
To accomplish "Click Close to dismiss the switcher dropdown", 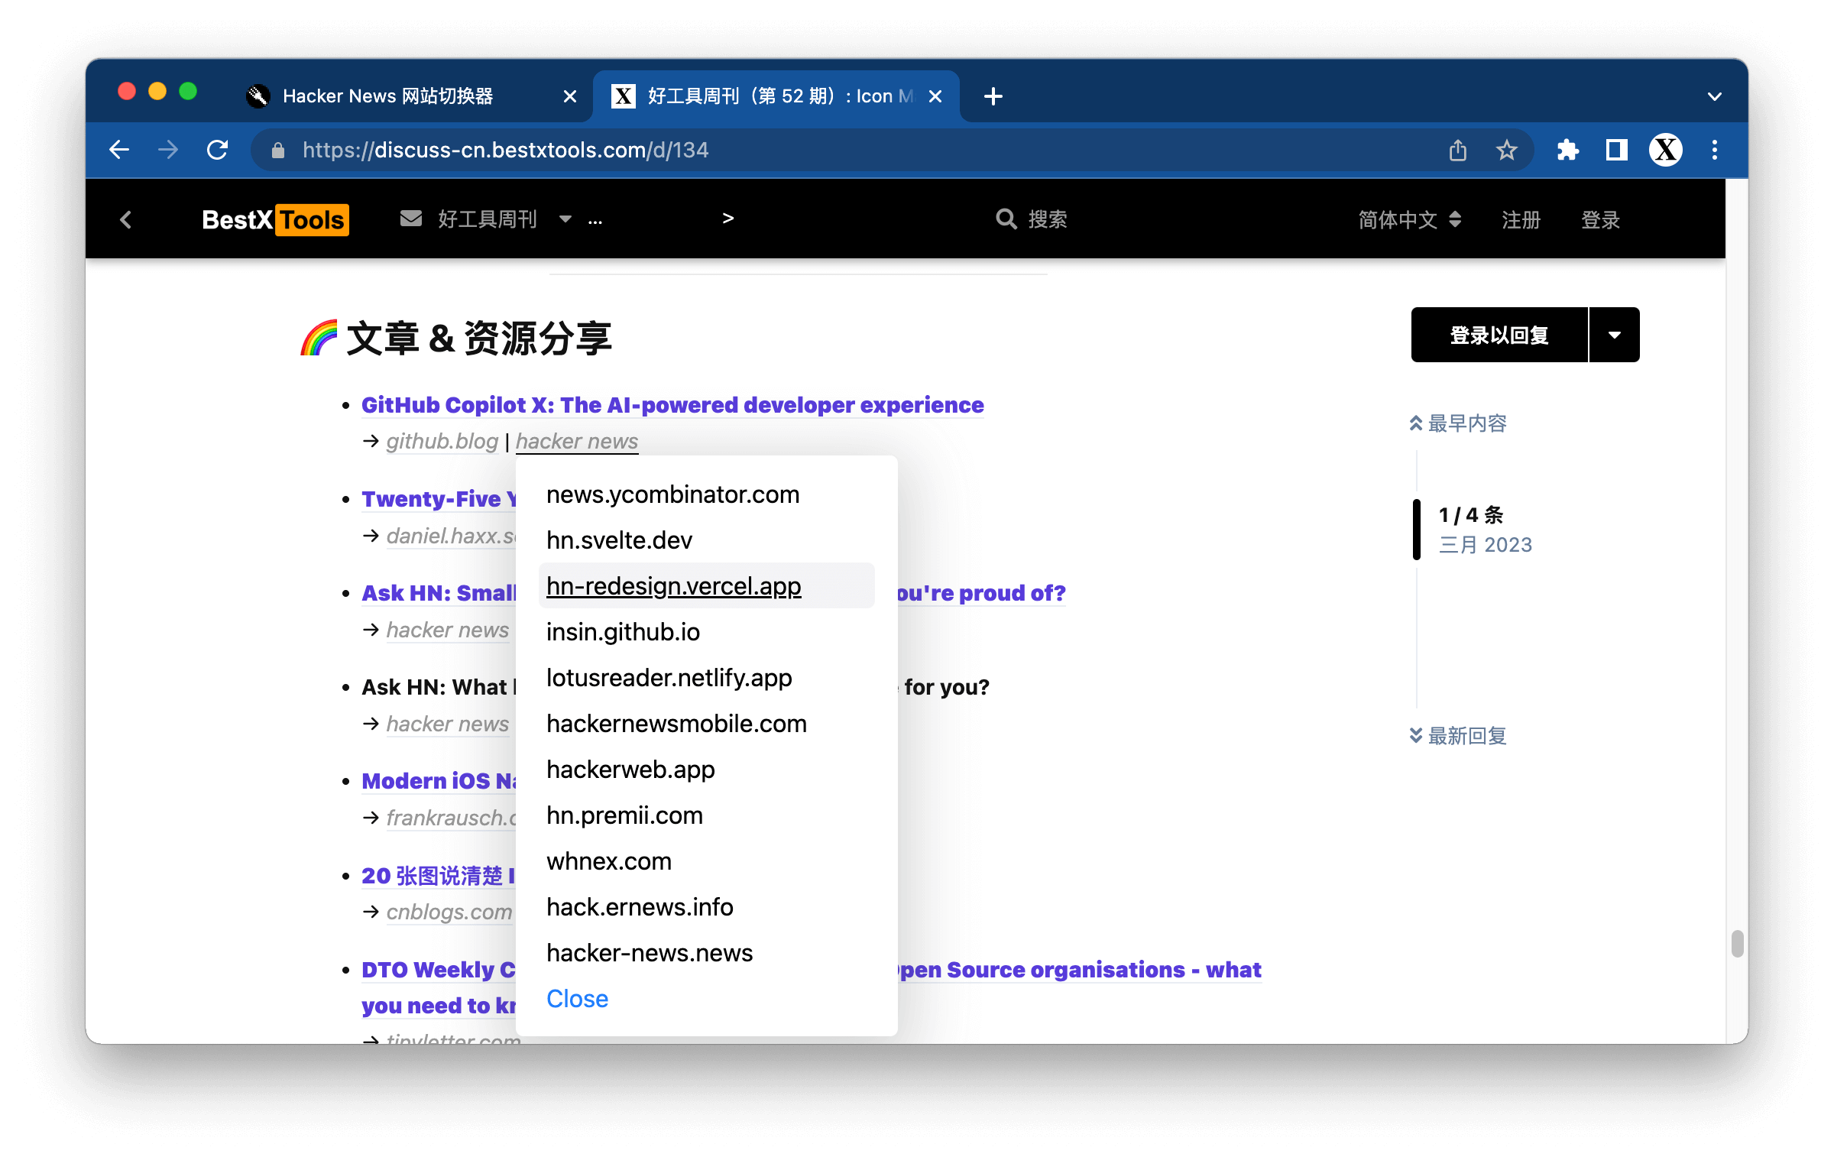I will [x=578, y=998].
